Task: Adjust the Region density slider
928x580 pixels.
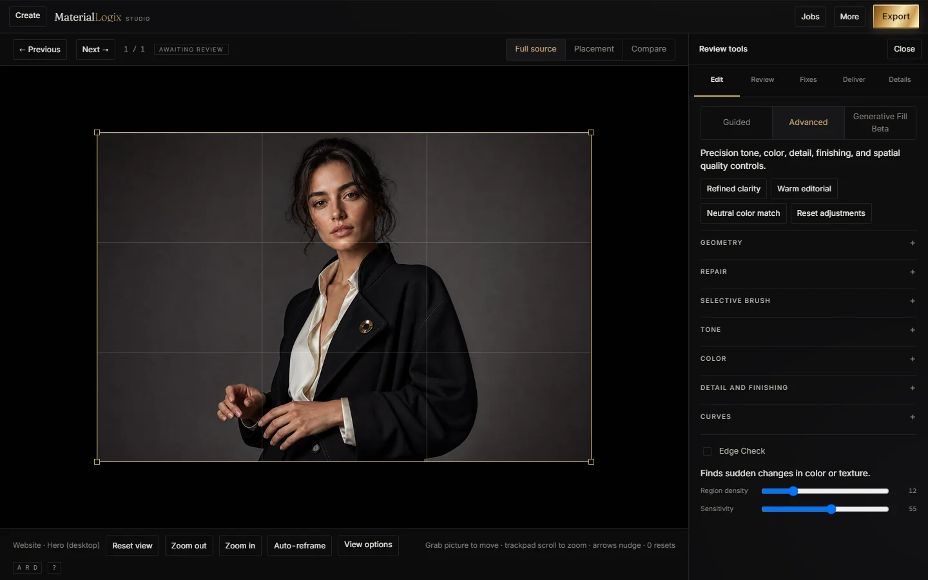Action: click(825, 491)
